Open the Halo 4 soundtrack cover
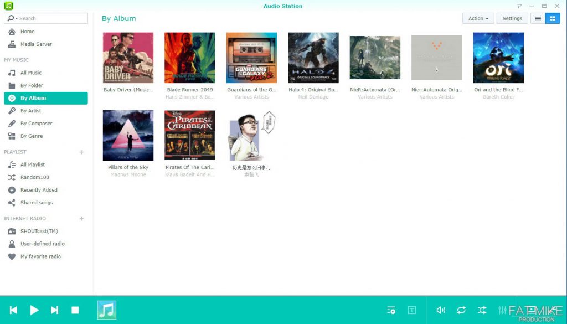 point(313,58)
